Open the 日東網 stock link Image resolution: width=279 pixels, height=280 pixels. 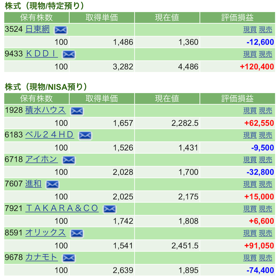(37, 29)
